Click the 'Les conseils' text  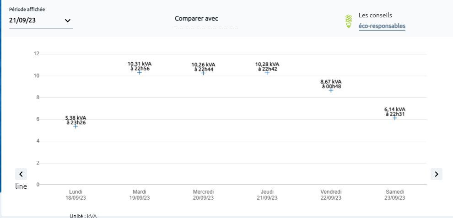pos(375,15)
